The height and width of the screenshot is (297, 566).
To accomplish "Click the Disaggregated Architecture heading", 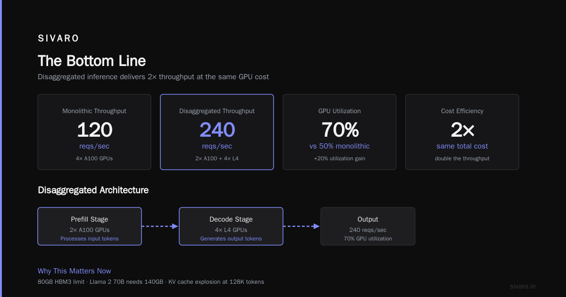I will [93, 190].
